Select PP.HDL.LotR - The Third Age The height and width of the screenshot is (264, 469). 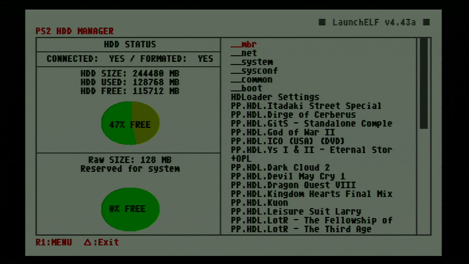(301, 229)
